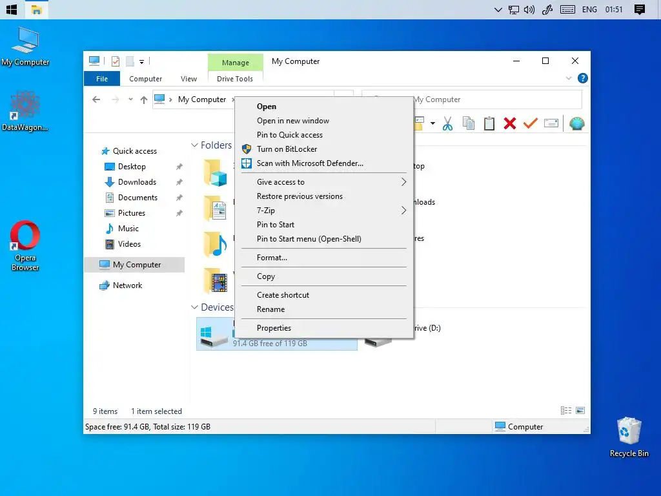Image resolution: width=661 pixels, height=496 pixels.
Task: Open the volume speaker tray icon
Action: pyautogui.click(x=529, y=10)
